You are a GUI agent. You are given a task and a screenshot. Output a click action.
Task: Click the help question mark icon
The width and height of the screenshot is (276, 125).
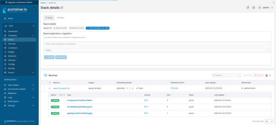click(254, 8)
